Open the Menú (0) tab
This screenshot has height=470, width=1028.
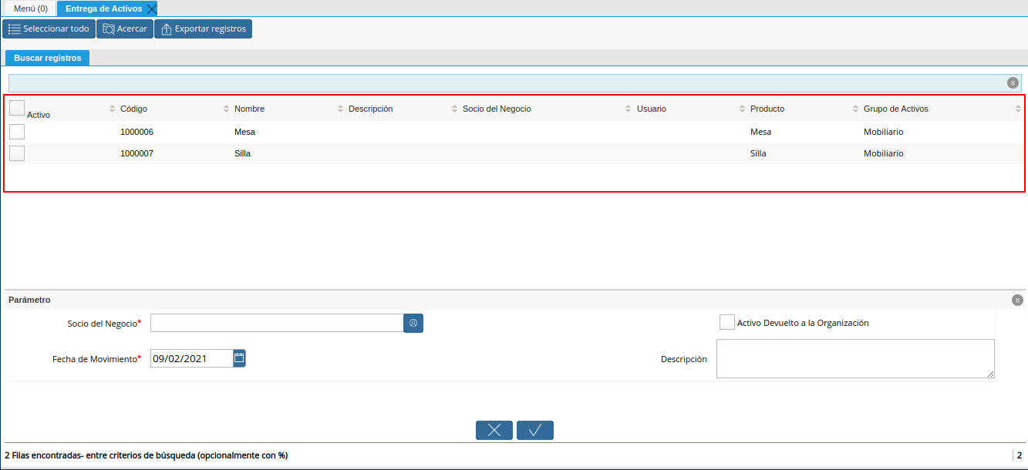tap(31, 8)
